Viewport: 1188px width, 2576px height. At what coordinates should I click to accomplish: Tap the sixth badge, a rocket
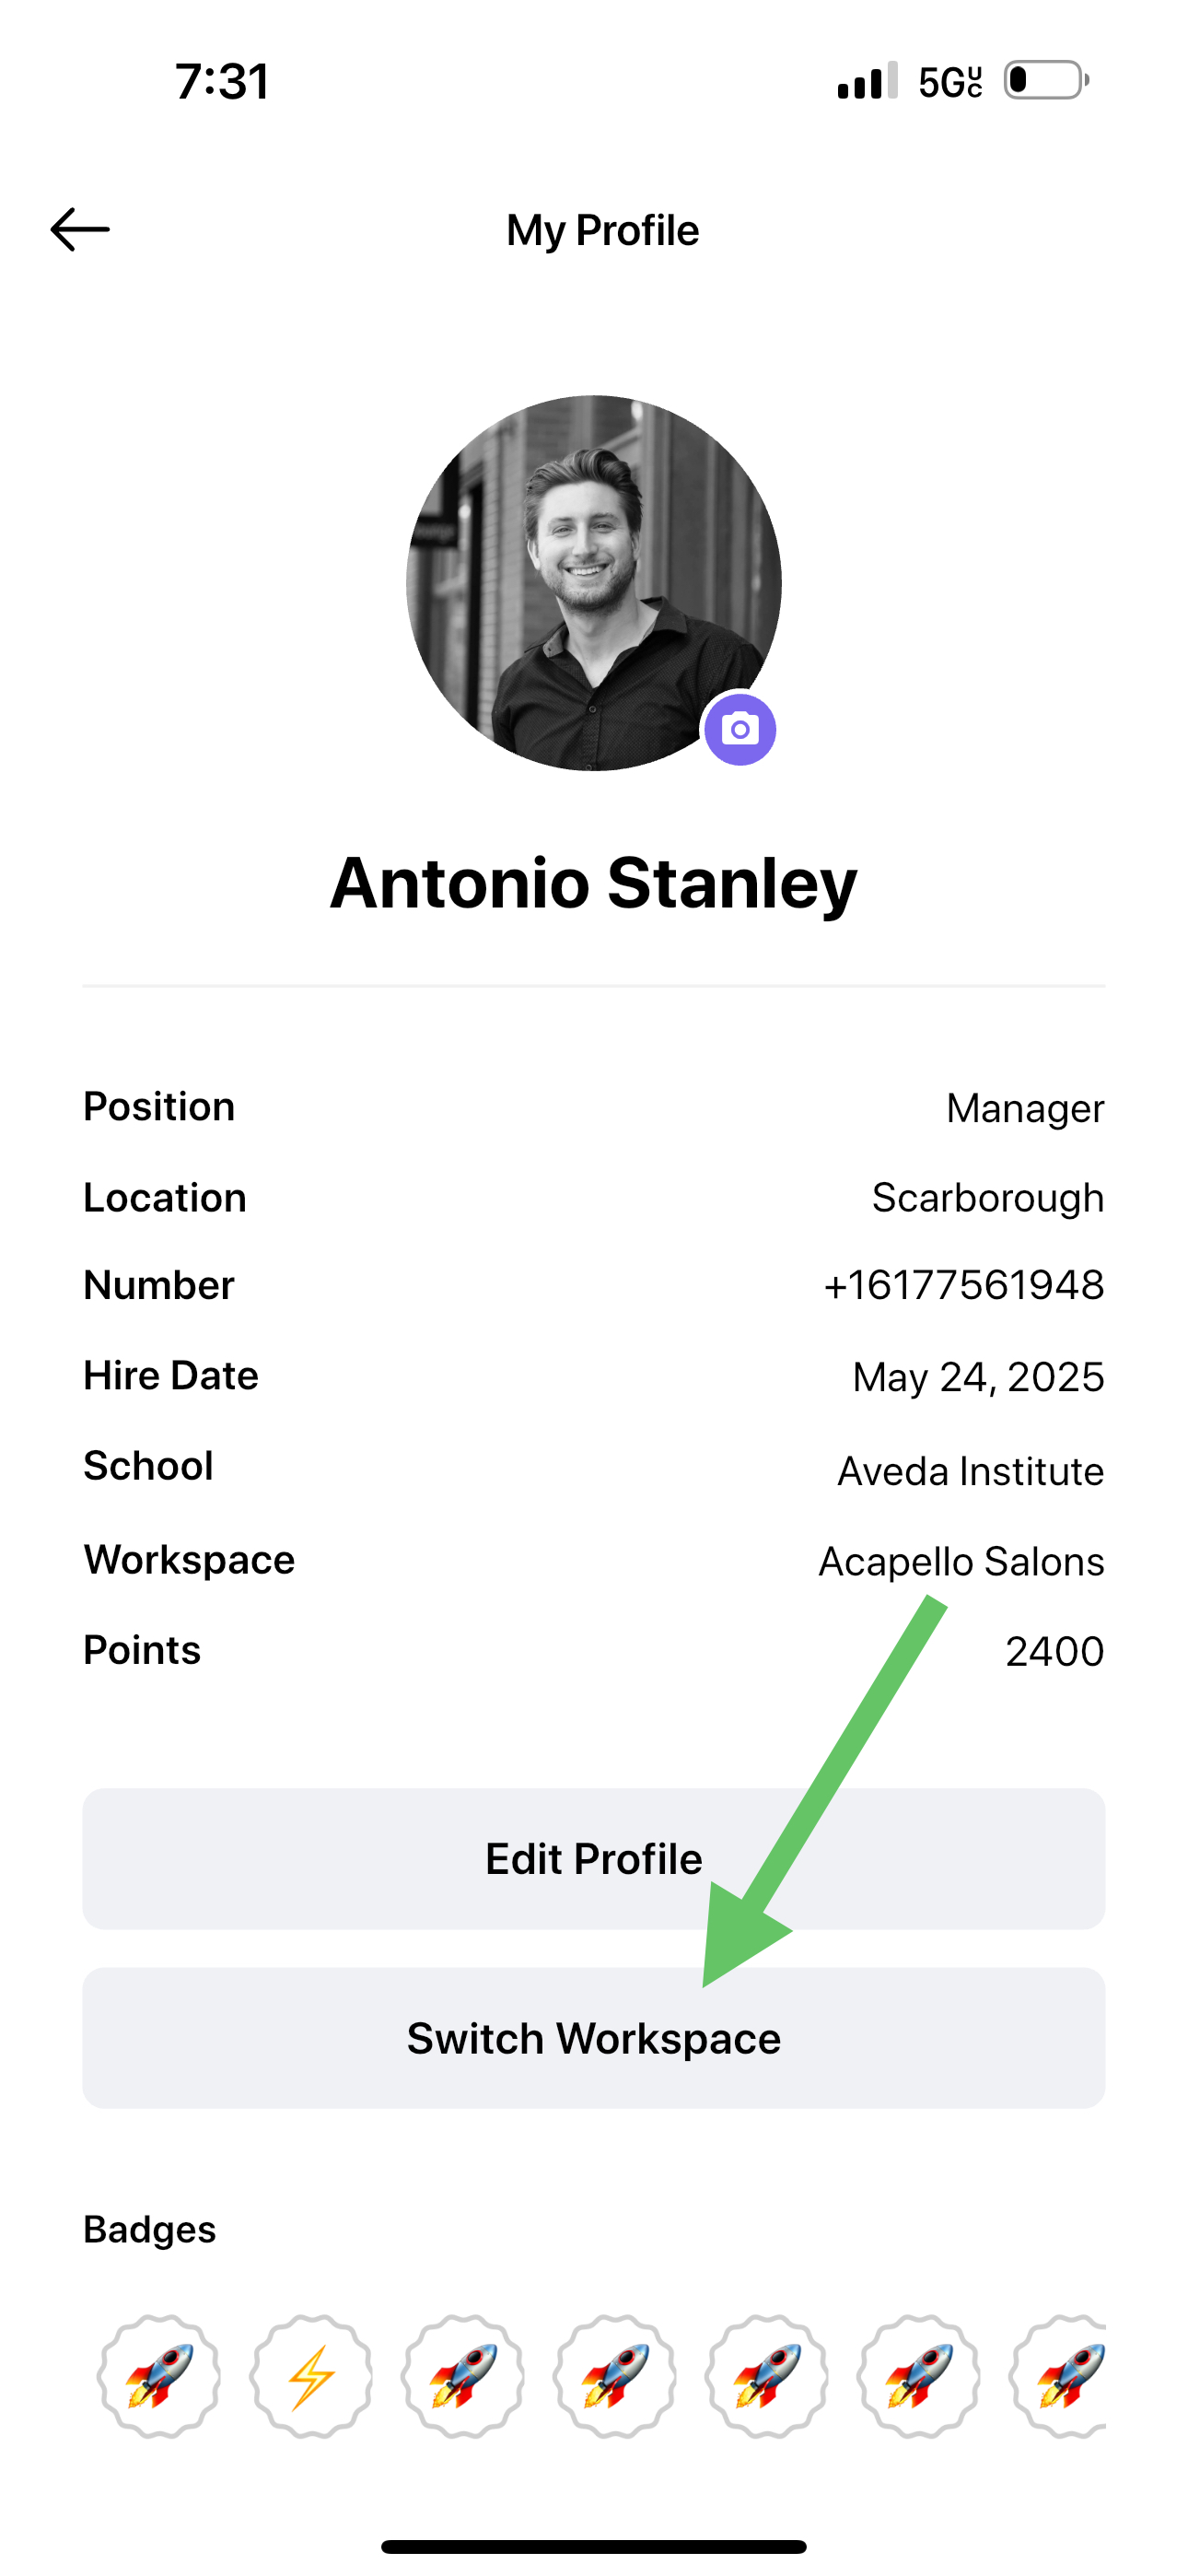click(x=919, y=2376)
